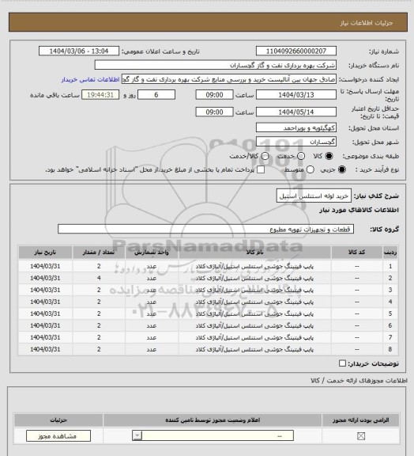Click the response deadline date 1404/03/13

pos(296,95)
